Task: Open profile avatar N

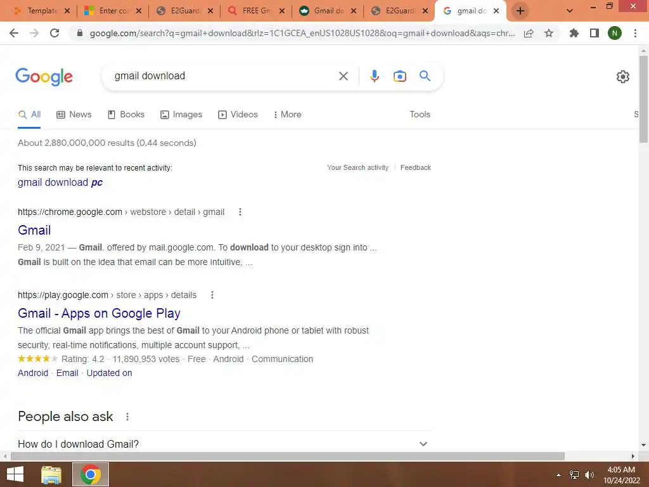Action: coord(615,33)
